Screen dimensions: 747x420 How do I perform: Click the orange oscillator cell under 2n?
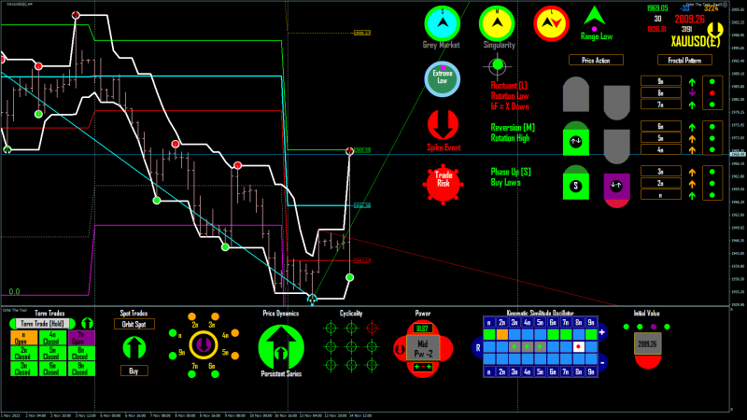click(x=502, y=334)
